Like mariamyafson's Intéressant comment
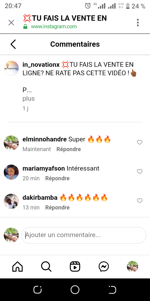The image size is (150, 301). tap(140, 172)
